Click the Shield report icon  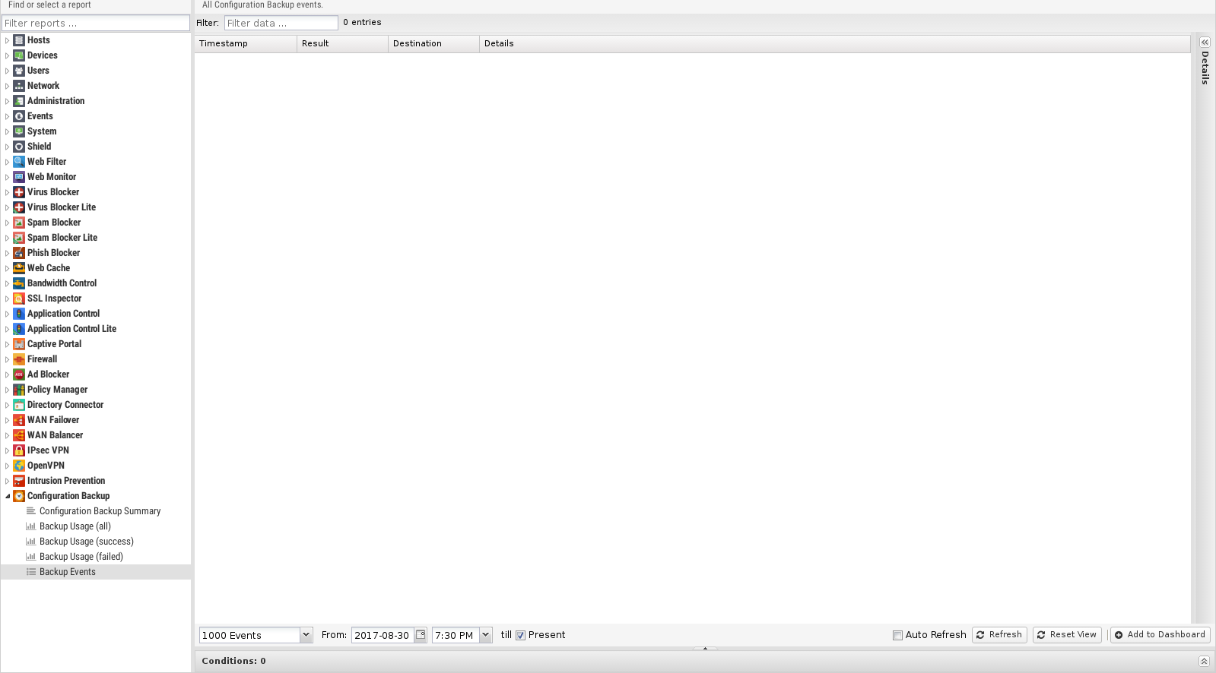(19, 147)
